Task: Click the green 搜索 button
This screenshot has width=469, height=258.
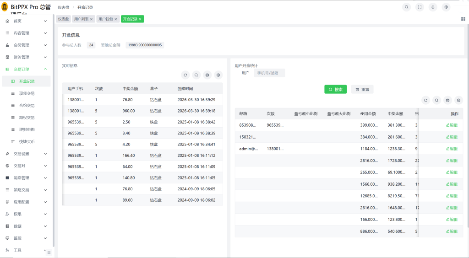Action: [336, 89]
